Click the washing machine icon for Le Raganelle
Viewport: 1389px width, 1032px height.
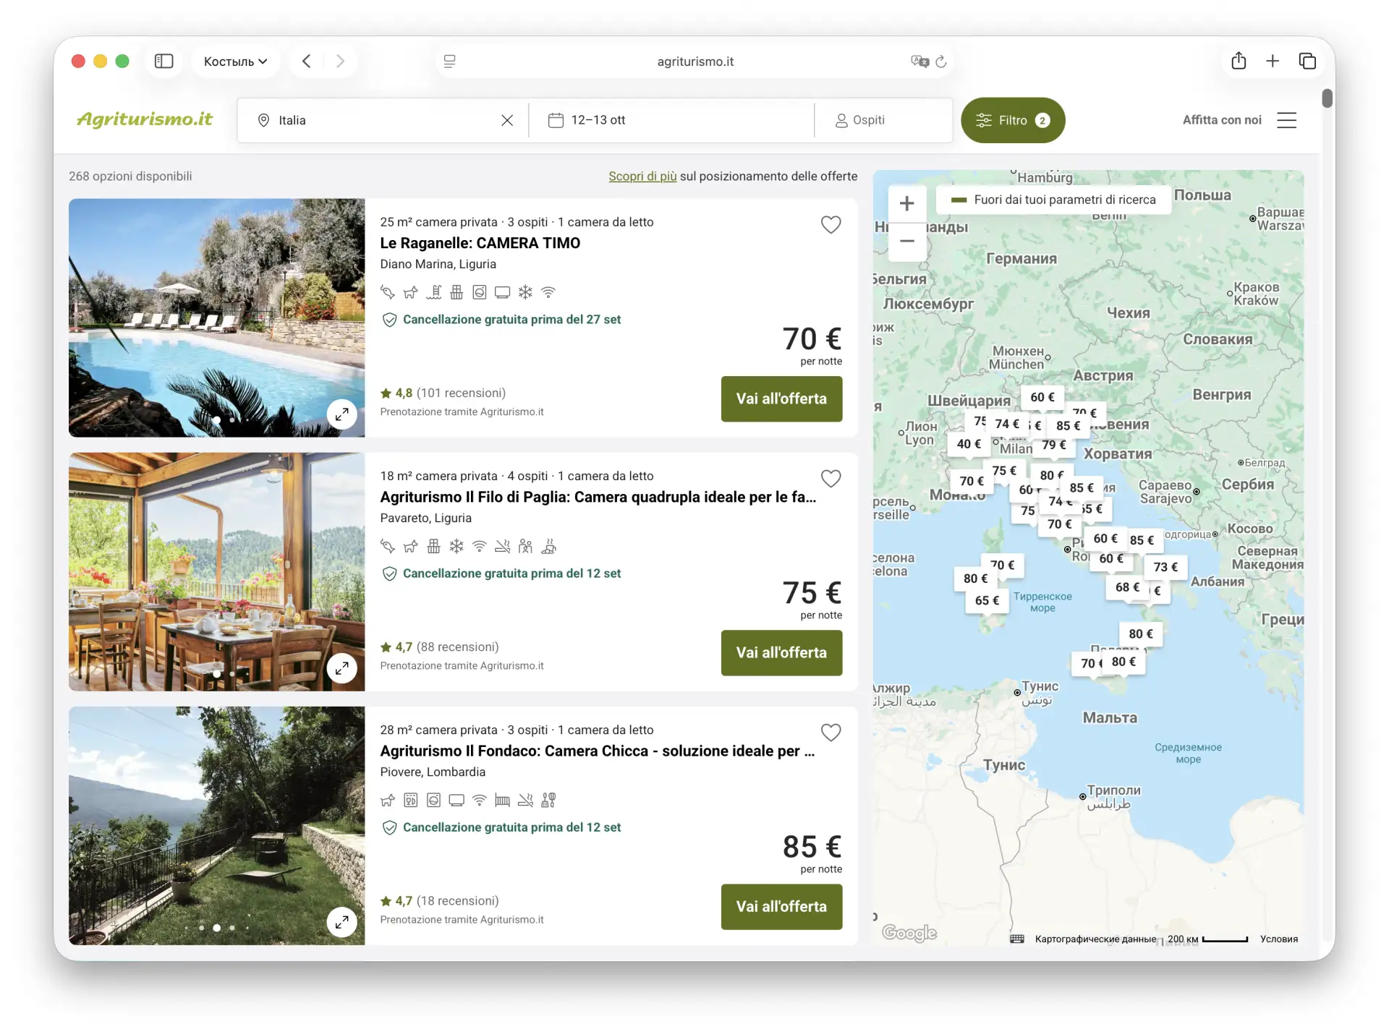click(x=479, y=292)
